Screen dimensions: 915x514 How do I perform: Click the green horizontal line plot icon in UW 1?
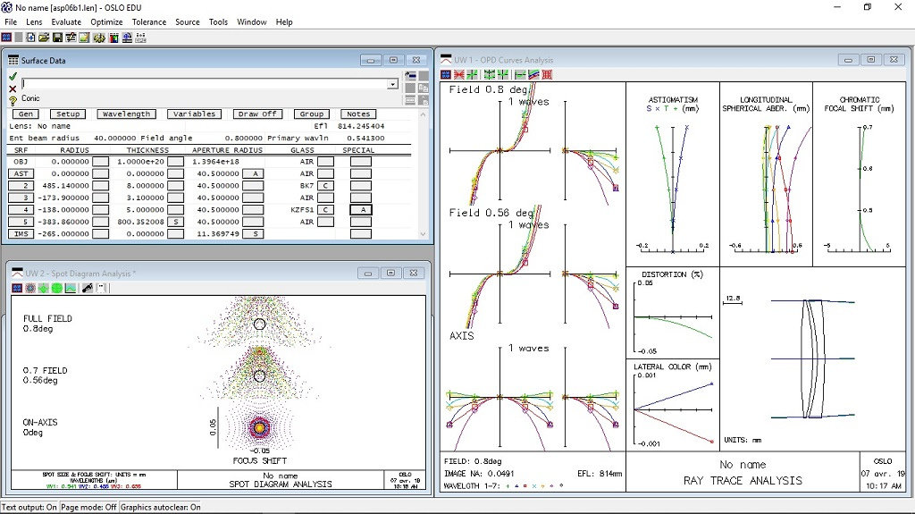(x=520, y=75)
